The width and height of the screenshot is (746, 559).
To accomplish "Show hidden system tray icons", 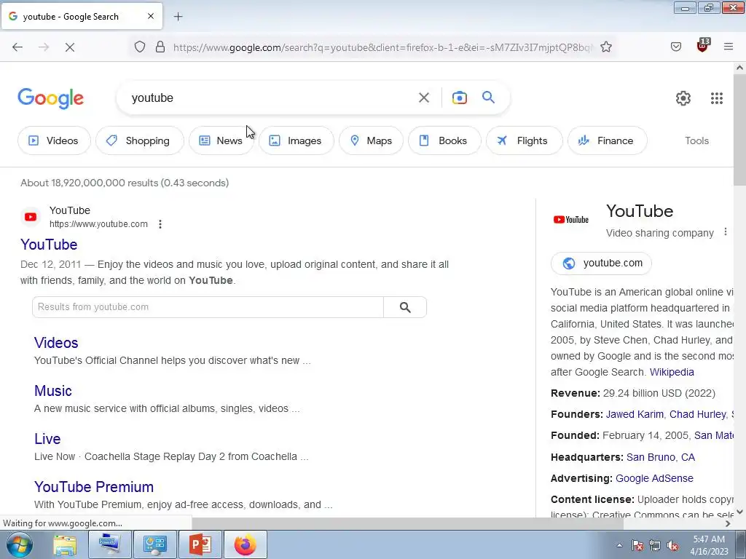I will (x=619, y=545).
